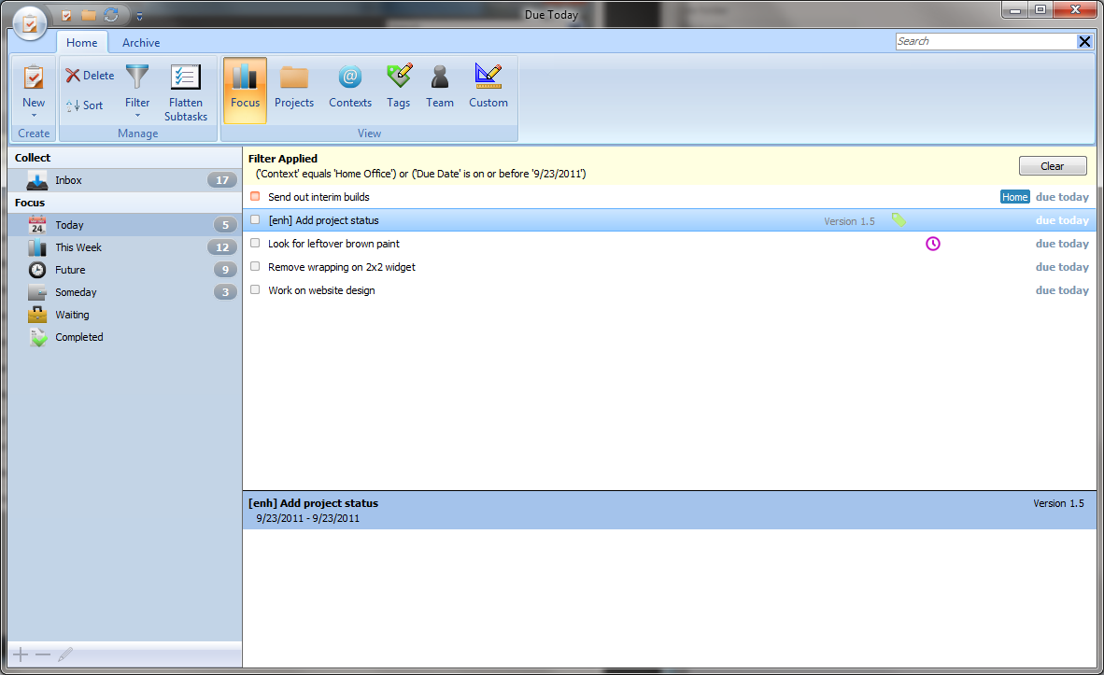Expand the quick access toolbar arrow
The image size is (1104, 675).
[139, 16]
